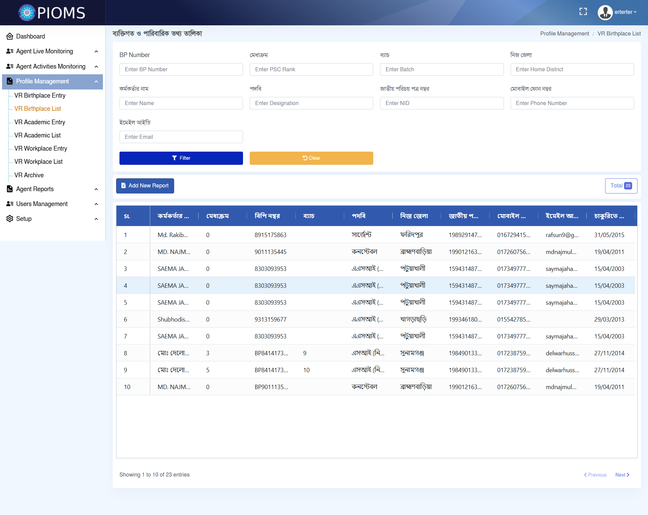Click the Dashboard home icon
648x515 pixels.
point(10,36)
